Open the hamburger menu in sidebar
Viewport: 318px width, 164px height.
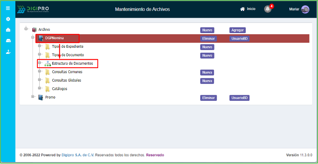[8, 8]
